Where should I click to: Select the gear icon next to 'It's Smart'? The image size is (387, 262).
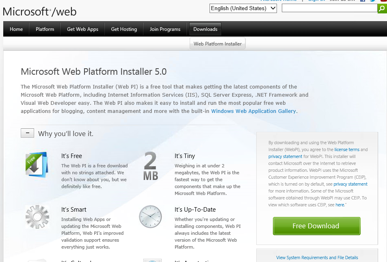37,217
